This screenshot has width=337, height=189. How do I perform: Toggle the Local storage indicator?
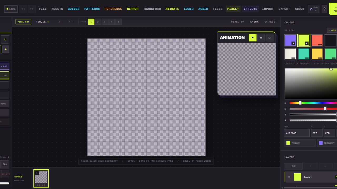[x=11, y=9]
